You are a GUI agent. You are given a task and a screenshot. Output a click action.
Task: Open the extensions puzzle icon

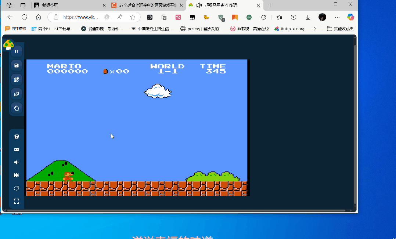[x=263, y=17]
